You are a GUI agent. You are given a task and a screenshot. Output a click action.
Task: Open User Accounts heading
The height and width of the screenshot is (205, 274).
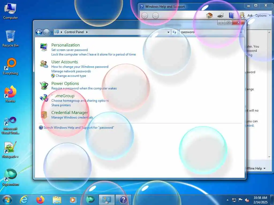click(x=64, y=62)
